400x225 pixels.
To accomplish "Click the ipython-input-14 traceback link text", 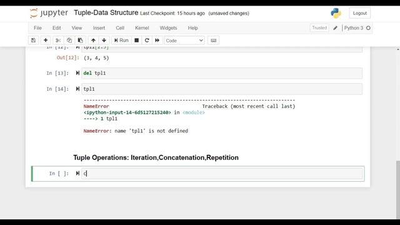I will 127,112.
